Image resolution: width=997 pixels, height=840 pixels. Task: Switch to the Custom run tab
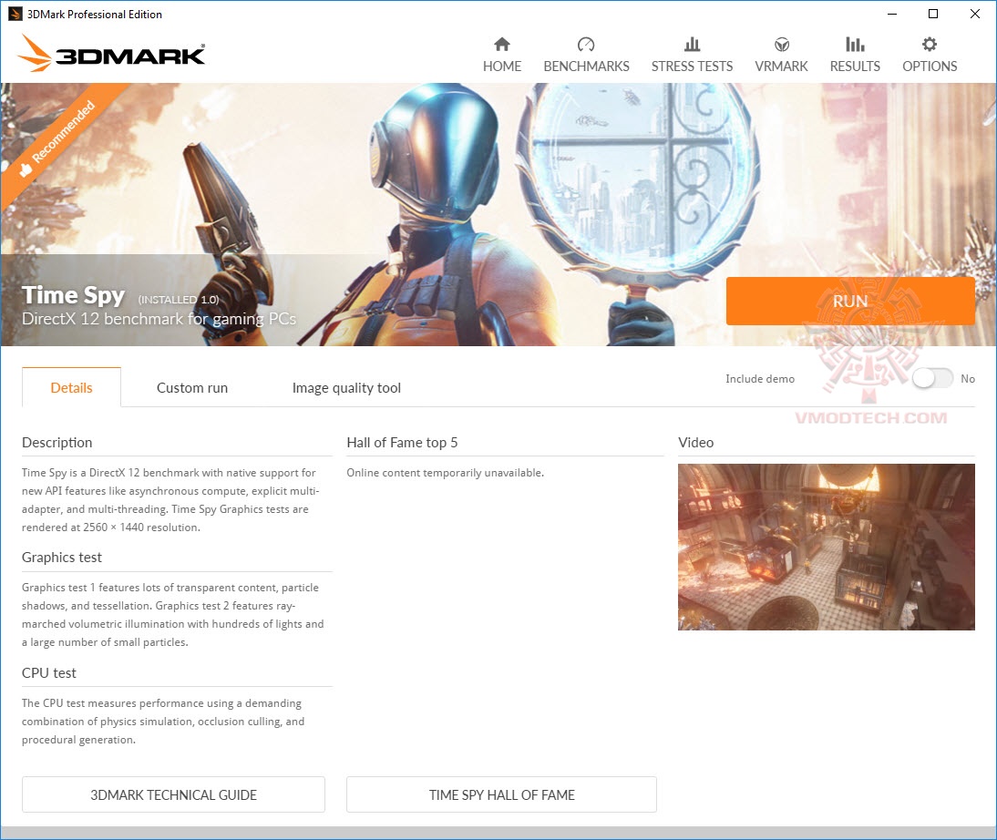(192, 387)
